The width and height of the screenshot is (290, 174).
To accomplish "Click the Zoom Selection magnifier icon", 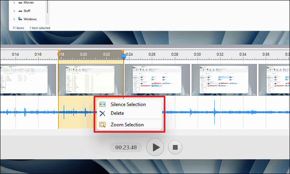I will click(102, 125).
